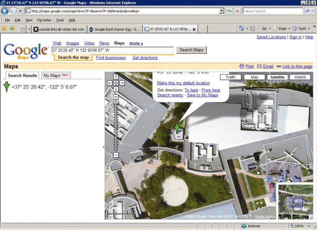
Task: Open the Favorites menu
Action: (x=44, y=20)
